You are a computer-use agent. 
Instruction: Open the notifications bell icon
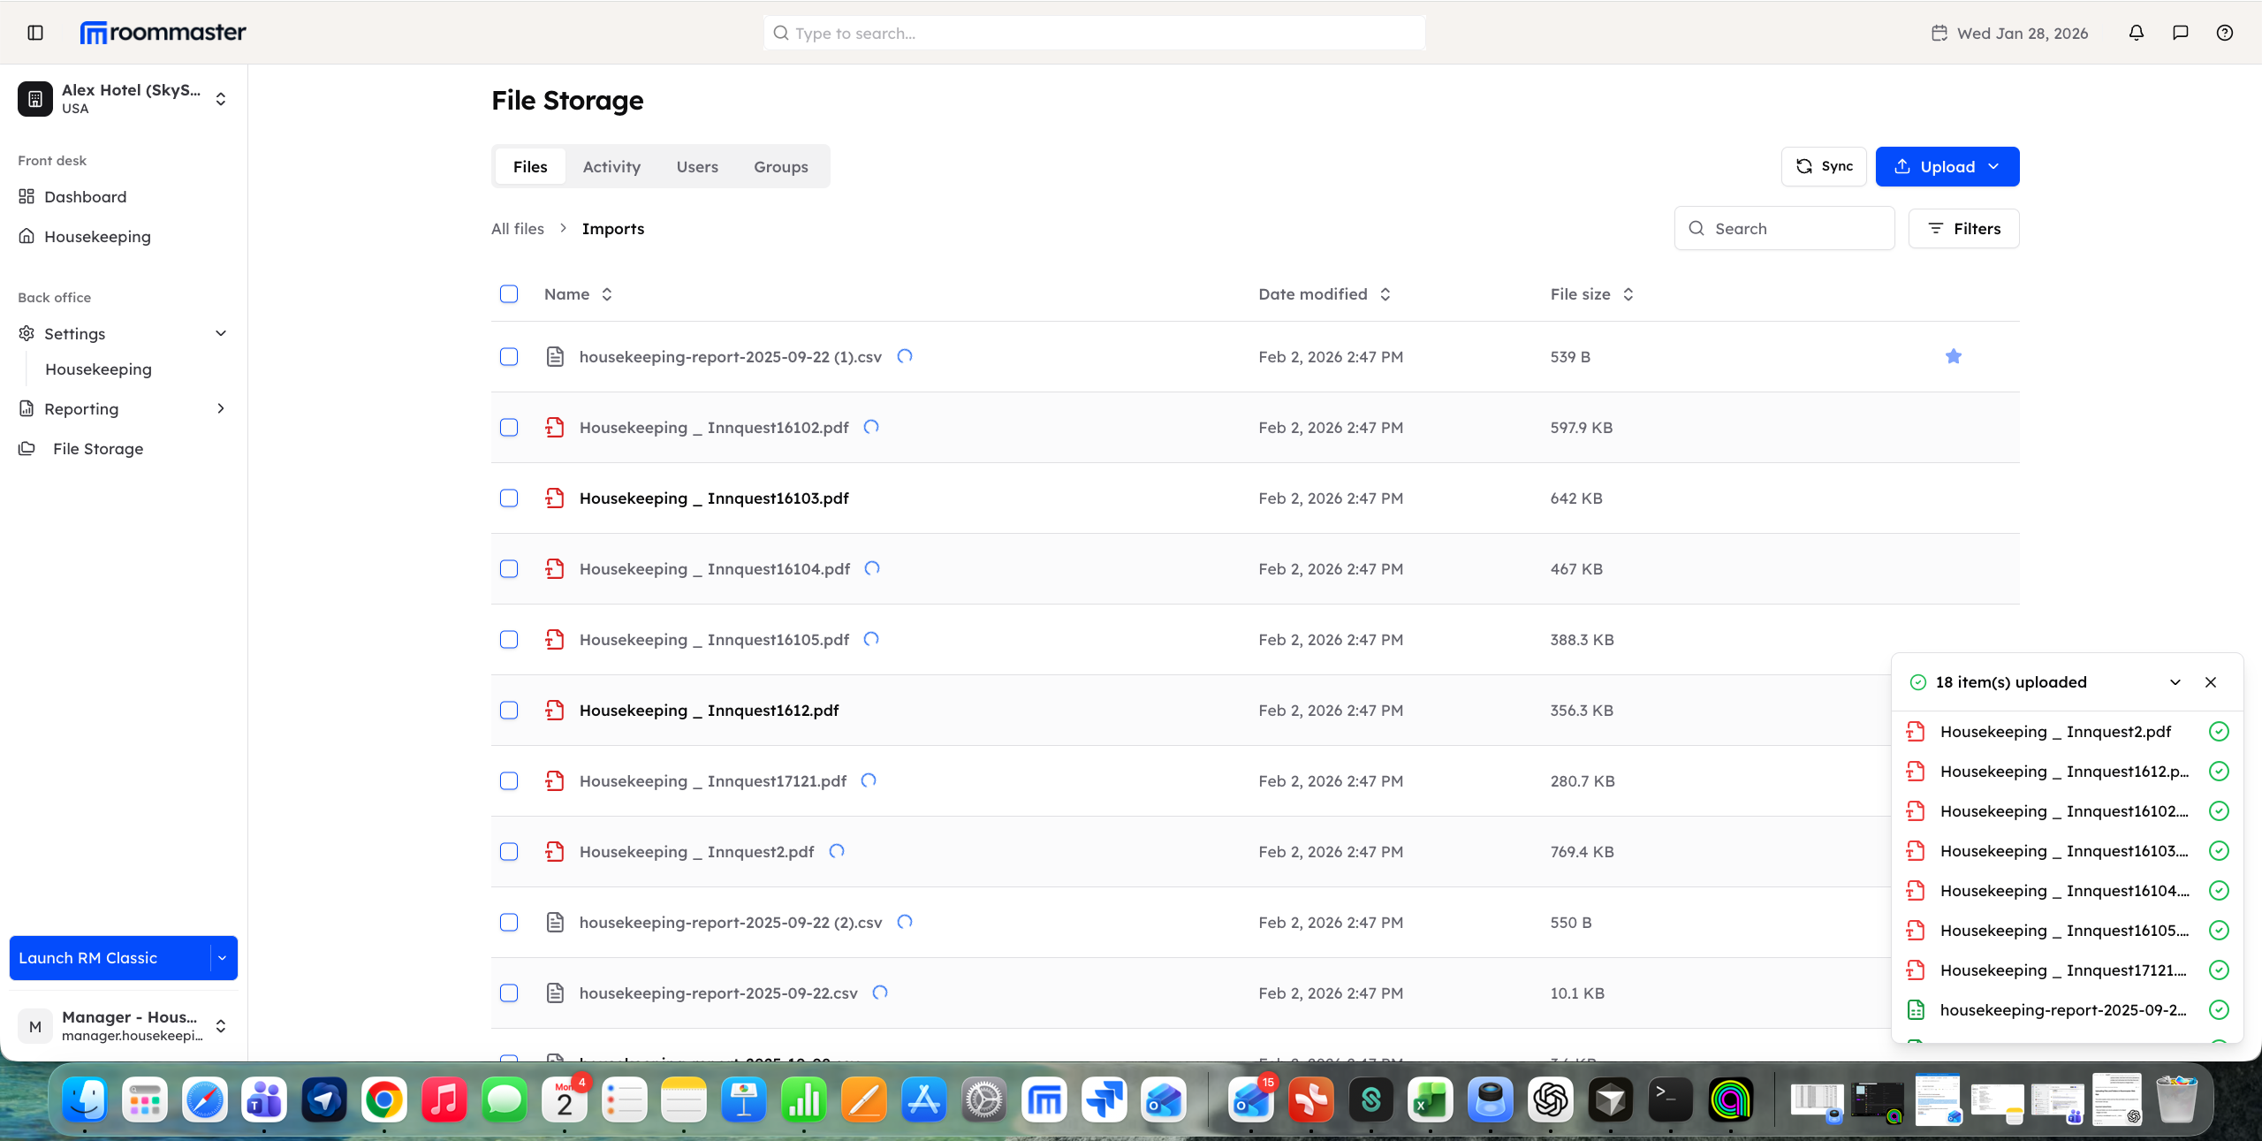[x=2136, y=33]
